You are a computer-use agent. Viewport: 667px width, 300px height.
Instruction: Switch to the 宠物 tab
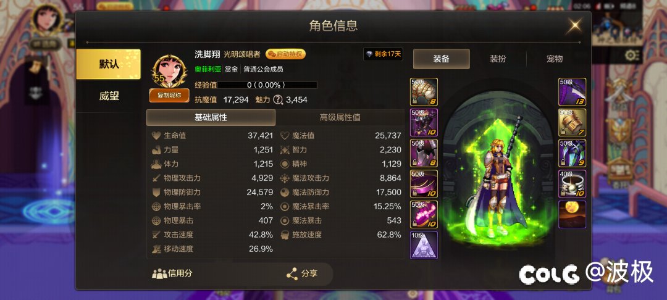(x=555, y=59)
